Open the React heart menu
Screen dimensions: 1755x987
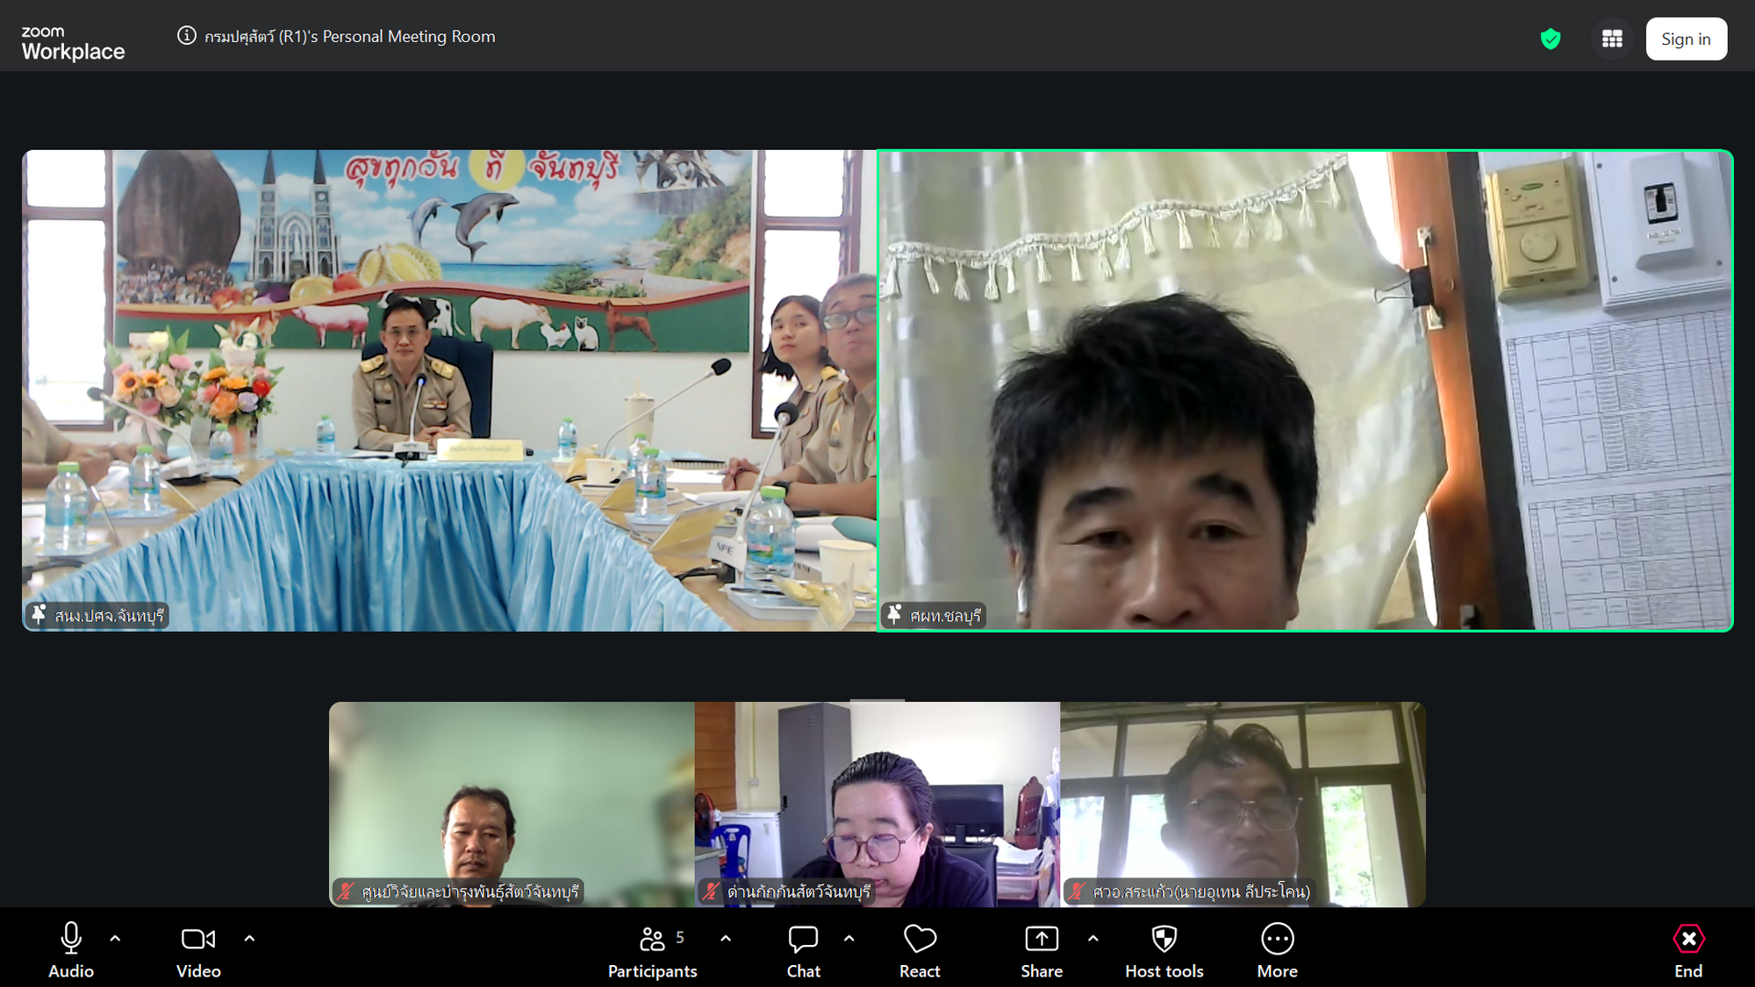(920, 950)
